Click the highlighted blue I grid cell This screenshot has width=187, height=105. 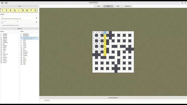pyautogui.click(x=105, y=32)
